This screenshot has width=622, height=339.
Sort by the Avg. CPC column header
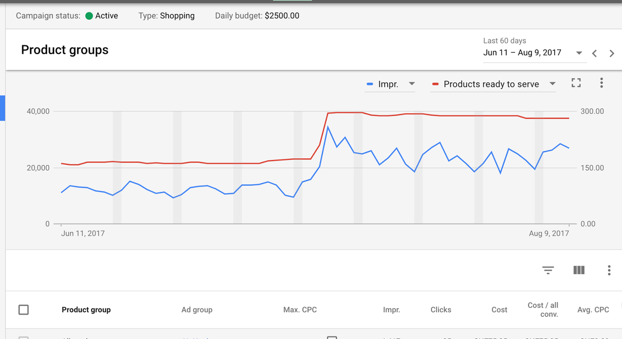(593, 309)
